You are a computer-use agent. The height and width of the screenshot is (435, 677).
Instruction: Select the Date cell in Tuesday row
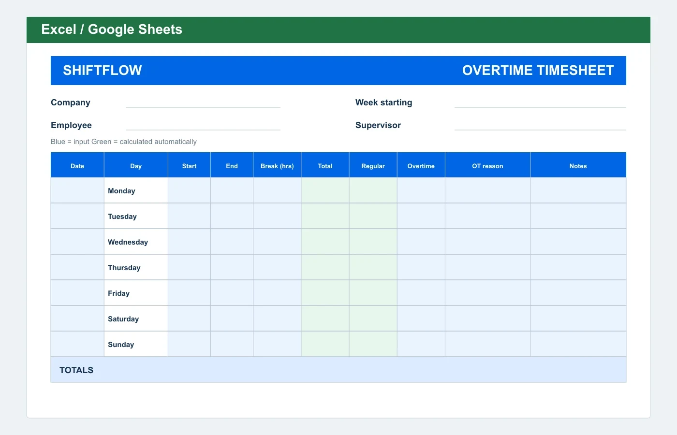pyautogui.click(x=77, y=216)
